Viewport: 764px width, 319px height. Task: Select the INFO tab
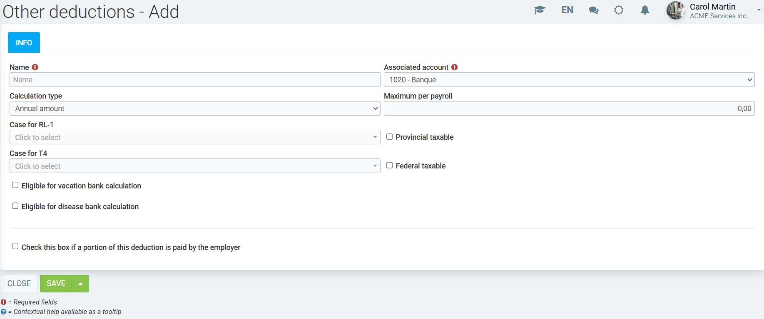pos(24,42)
